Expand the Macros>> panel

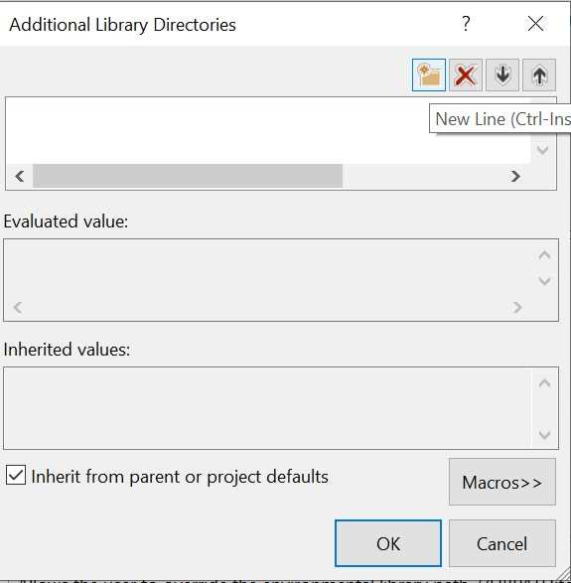(502, 482)
